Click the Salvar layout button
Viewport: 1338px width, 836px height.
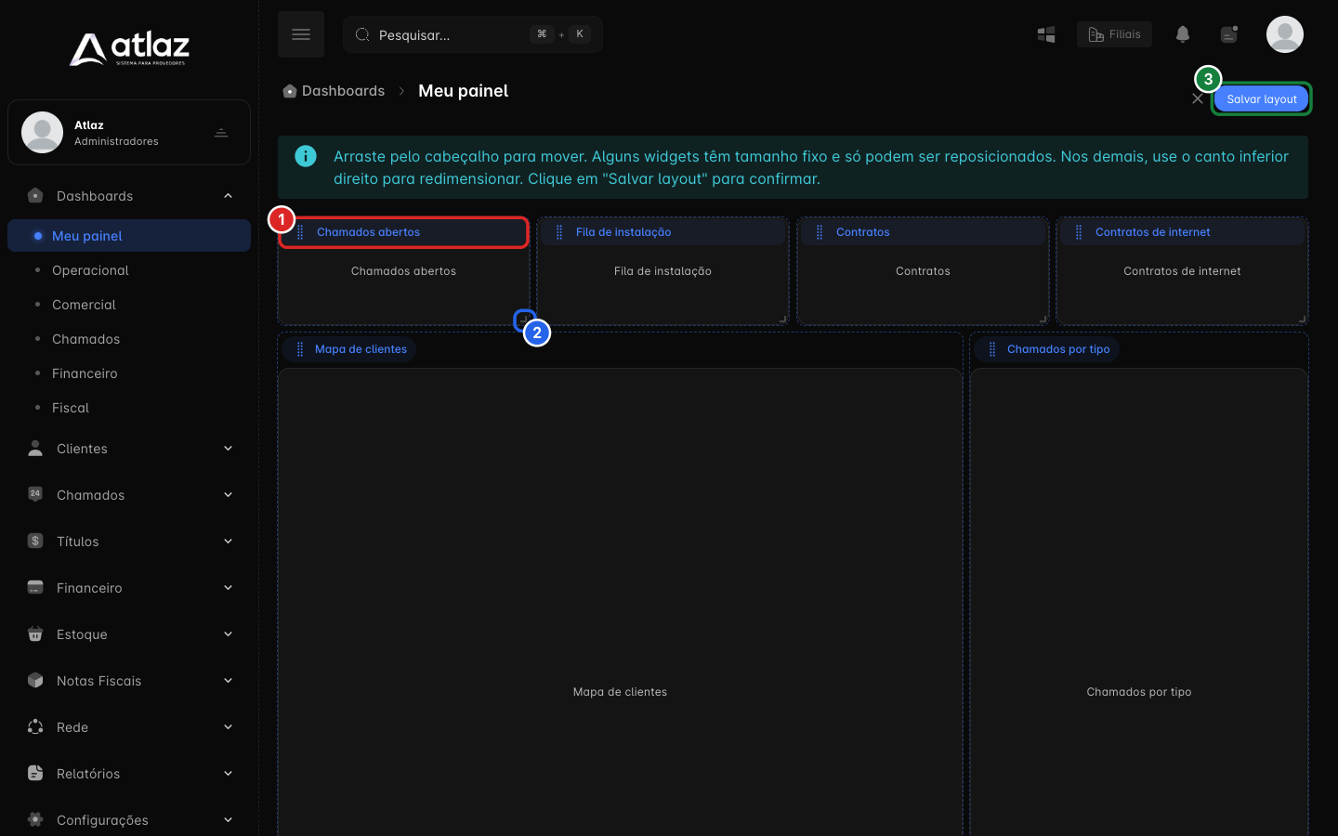(1261, 98)
